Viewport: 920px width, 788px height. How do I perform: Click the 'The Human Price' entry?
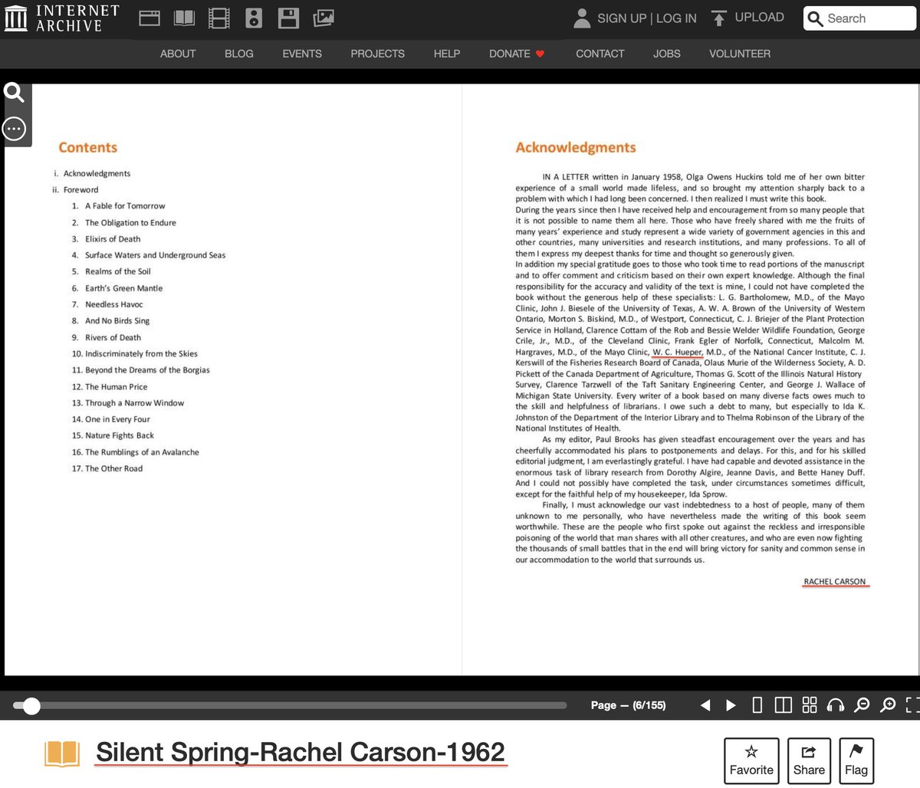click(x=116, y=387)
